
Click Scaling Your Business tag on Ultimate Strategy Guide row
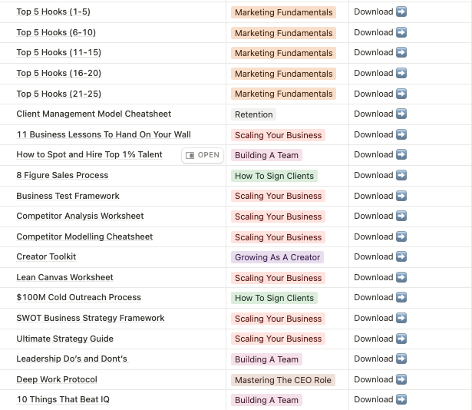coord(278,339)
